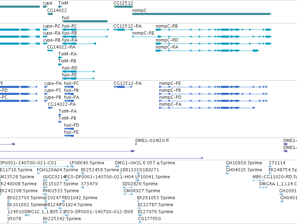Click the CG14022-RA transcript label
This screenshot has width=297, height=224.
click(x=61, y=47)
